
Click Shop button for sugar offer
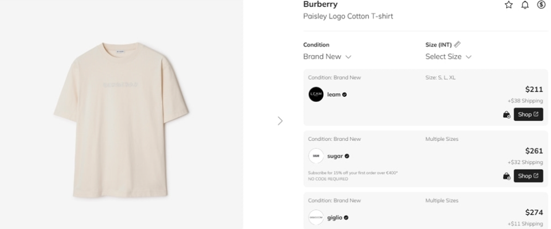tap(528, 176)
